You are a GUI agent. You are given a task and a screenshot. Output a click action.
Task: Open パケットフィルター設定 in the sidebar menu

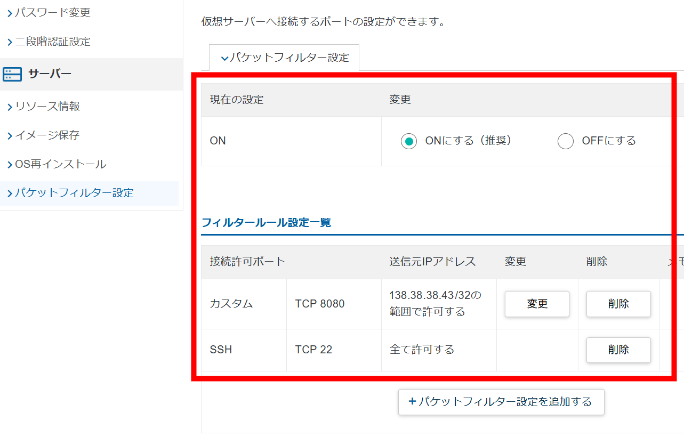click(74, 193)
